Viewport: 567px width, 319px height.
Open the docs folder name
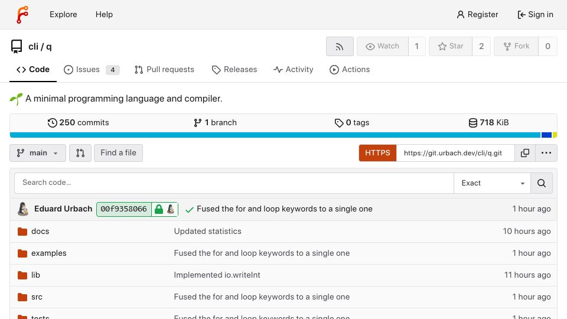pos(40,232)
